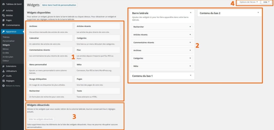Open Thèmes under Apparence
The height and width of the screenshot is (130, 274).
6,37
